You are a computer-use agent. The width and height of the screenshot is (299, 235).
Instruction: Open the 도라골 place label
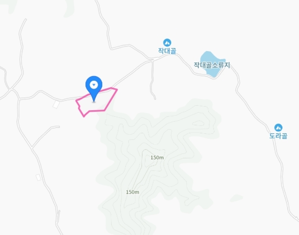278,136
